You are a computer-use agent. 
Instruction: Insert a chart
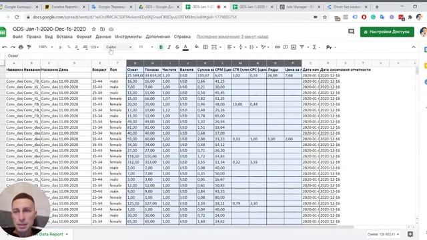[294, 47]
